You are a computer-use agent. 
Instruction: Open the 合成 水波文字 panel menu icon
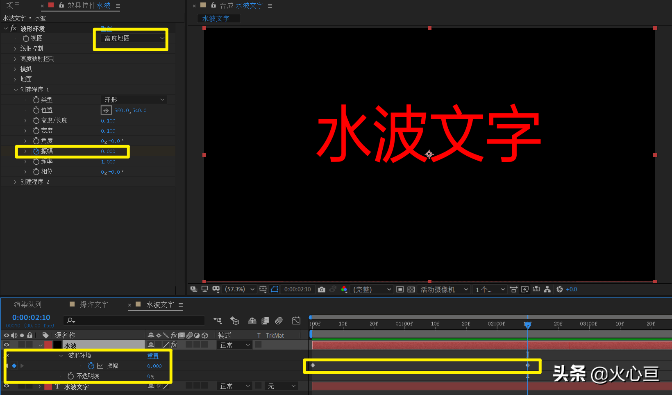pos(270,6)
